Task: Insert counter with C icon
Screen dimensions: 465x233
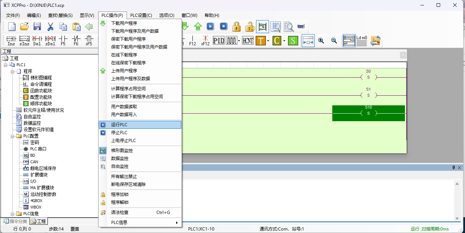Action: pos(277,40)
